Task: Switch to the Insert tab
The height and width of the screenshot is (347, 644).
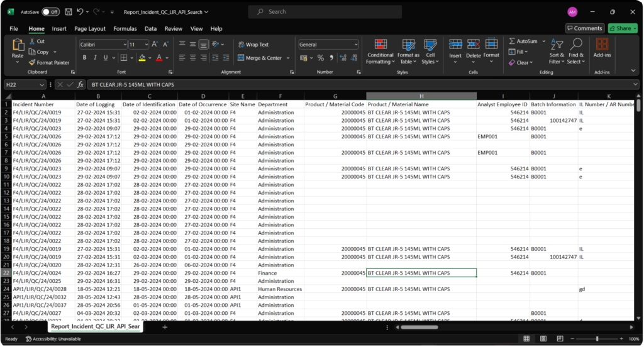Action: tap(59, 29)
